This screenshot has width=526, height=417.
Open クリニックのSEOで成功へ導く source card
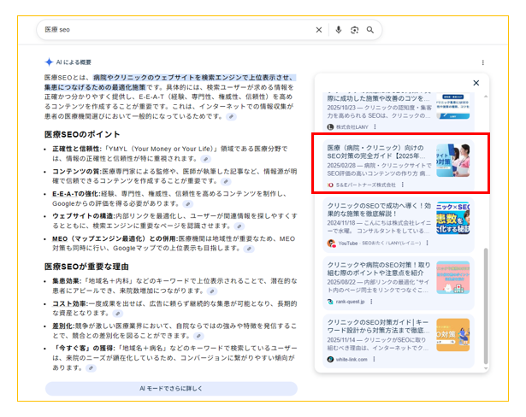(x=399, y=225)
